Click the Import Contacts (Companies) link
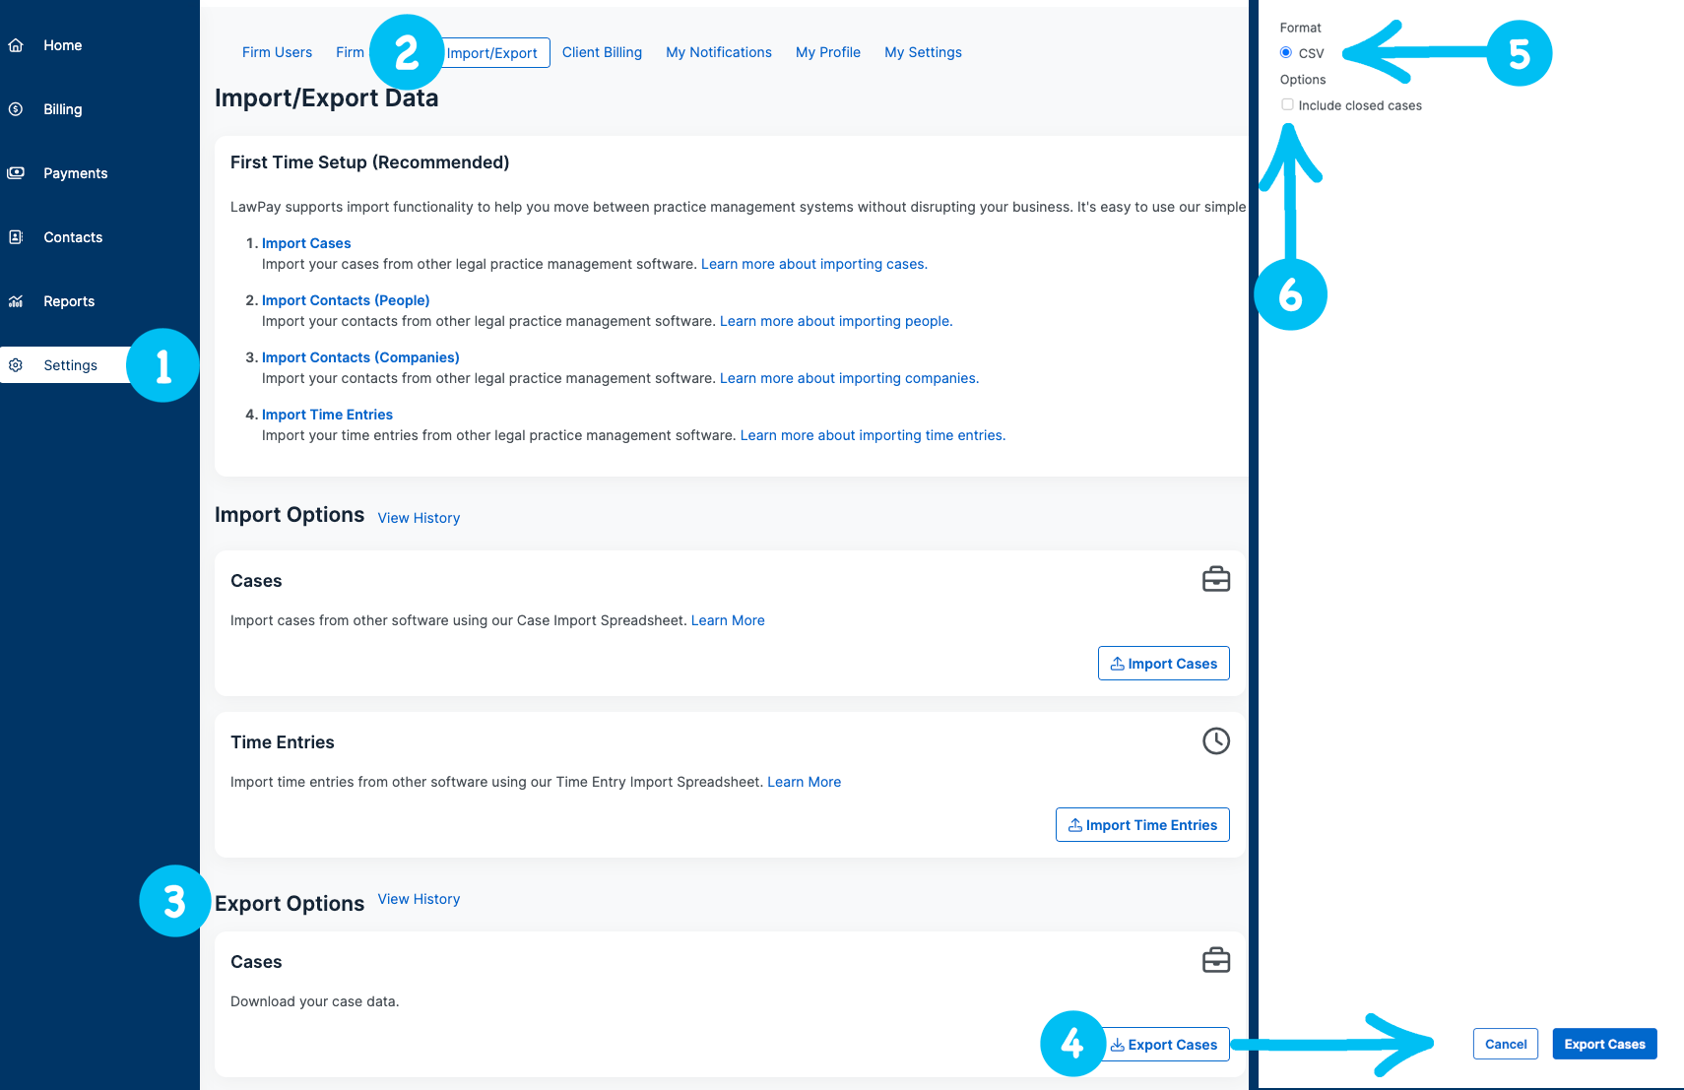Image resolution: width=1684 pixels, height=1090 pixels. [360, 357]
